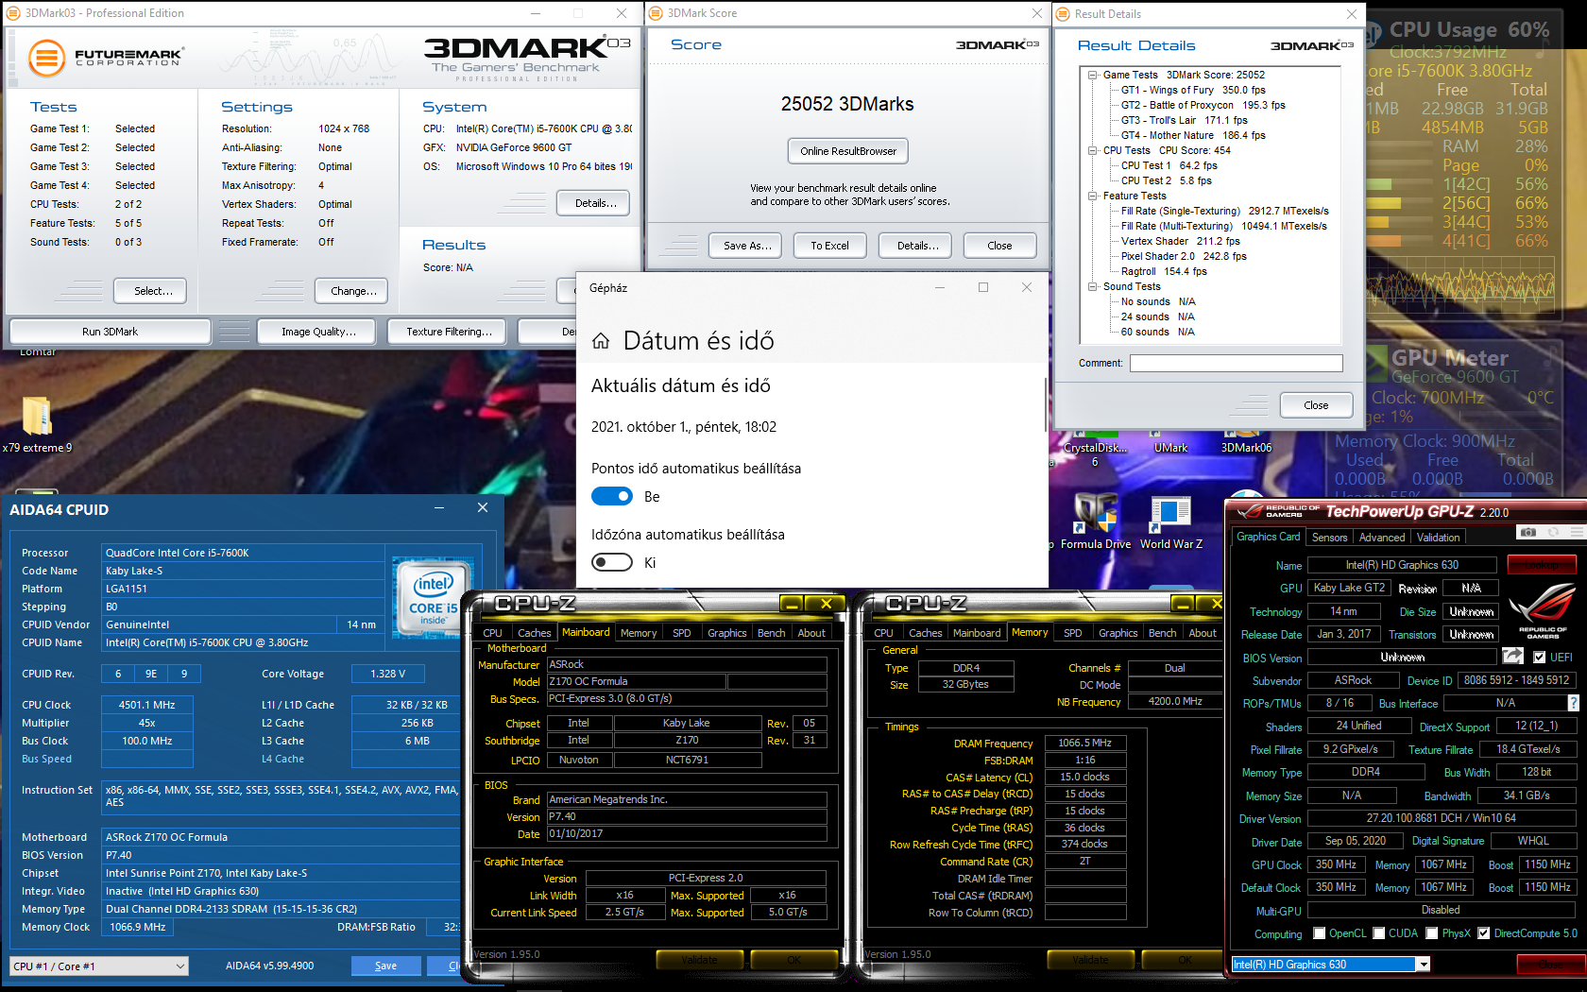Click the Lookup button in GPU-Z

[1542, 565]
